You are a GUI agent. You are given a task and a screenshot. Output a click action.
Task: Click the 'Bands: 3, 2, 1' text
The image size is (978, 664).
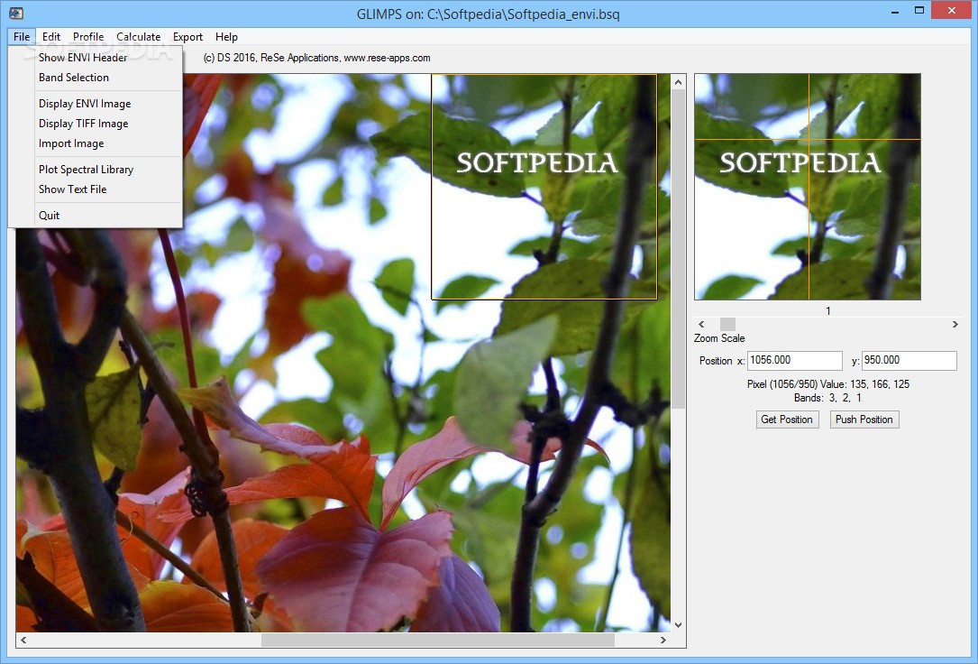pyautogui.click(x=828, y=398)
